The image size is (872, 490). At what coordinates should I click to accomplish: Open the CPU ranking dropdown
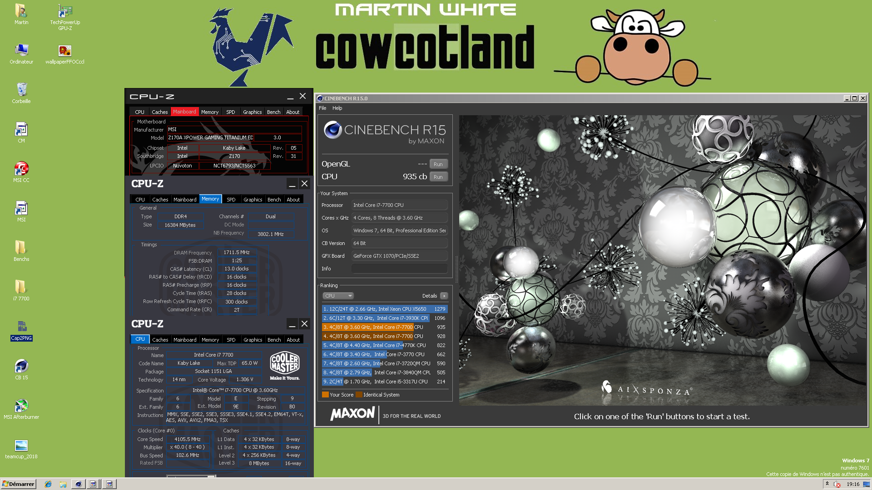pyautogui.click(x=338, y=296)
